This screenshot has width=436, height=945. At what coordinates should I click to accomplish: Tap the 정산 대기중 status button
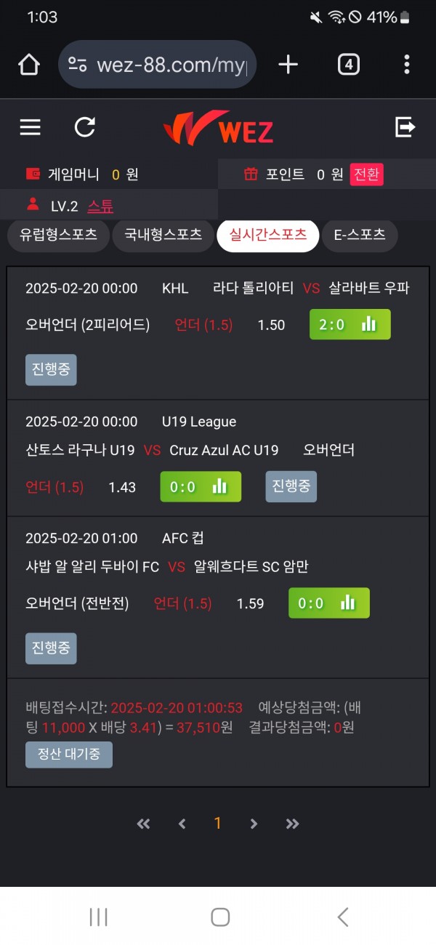(69, 755)
